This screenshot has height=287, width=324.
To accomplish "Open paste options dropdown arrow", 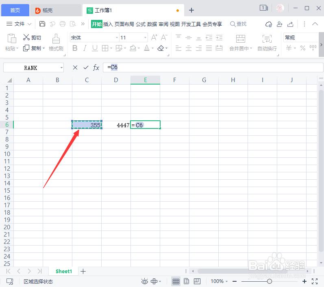I will coord(17,48).
